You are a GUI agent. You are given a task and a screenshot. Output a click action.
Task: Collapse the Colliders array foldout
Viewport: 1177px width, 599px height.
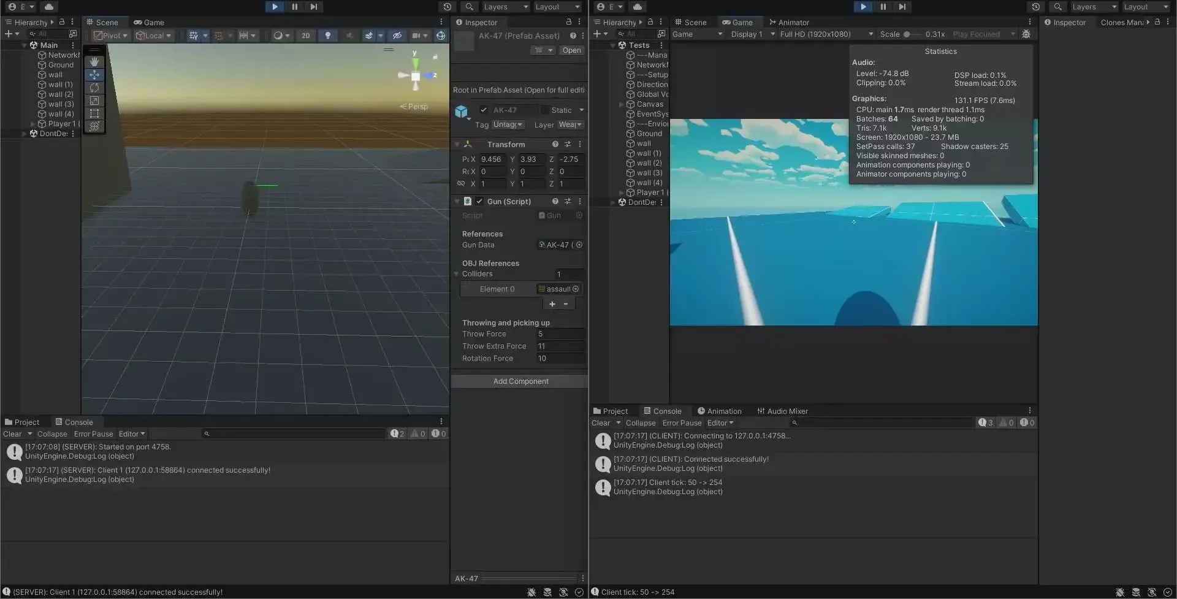point(457,274)
